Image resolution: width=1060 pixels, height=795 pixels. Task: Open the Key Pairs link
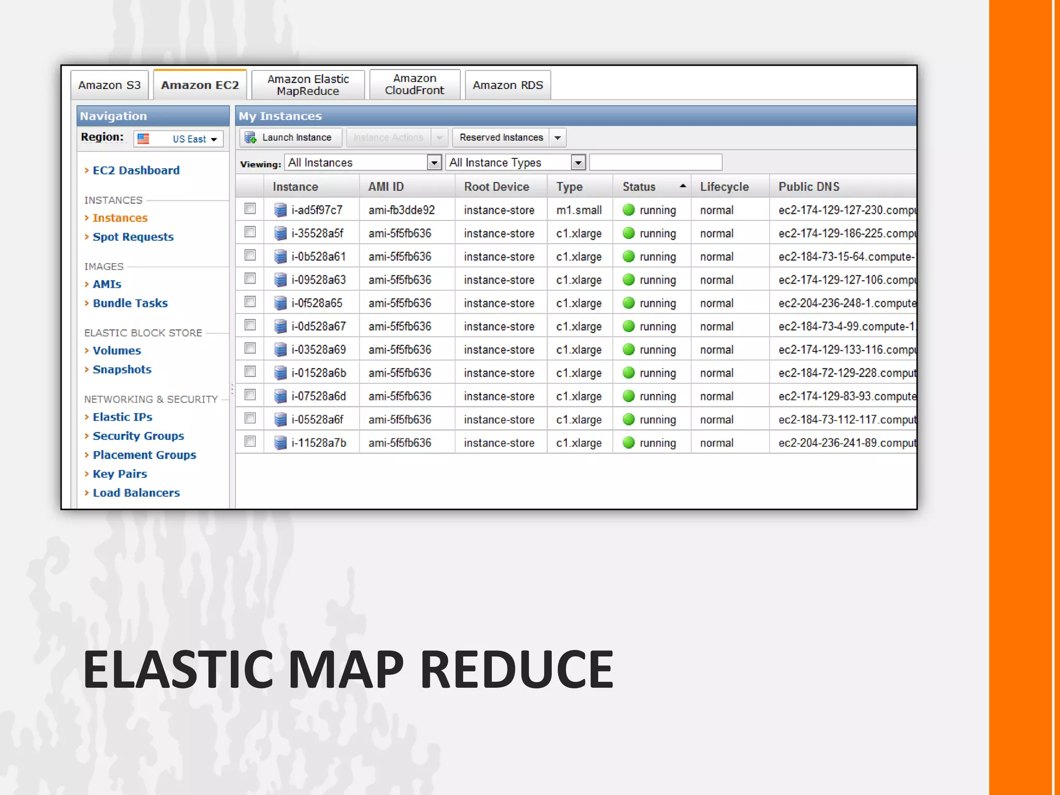120,474
